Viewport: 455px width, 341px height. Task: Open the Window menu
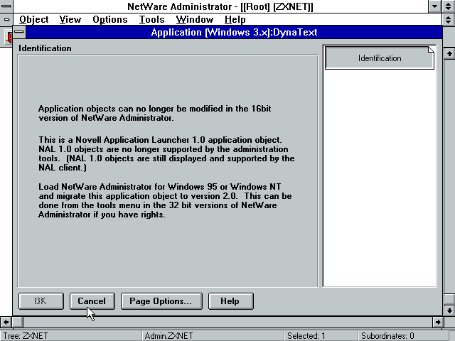pyautogui.click(x=194, y=19)
